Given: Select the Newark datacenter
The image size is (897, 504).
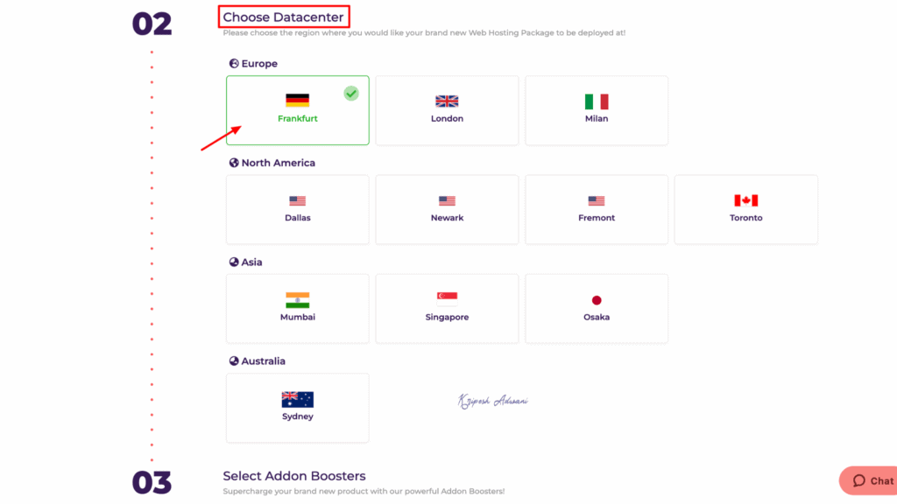Looking at the screenshot, I should click(x=447, y=209).
